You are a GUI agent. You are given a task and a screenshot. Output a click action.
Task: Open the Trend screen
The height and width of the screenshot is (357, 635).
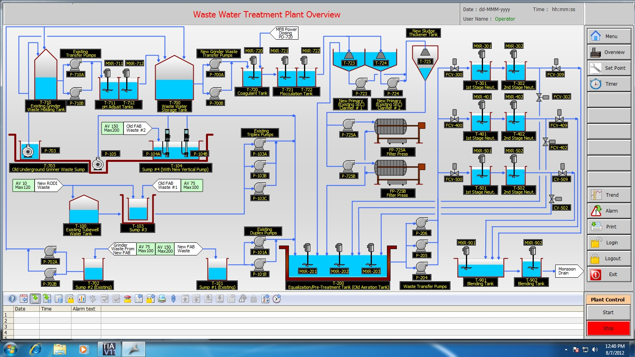click(x=608, y=195)
